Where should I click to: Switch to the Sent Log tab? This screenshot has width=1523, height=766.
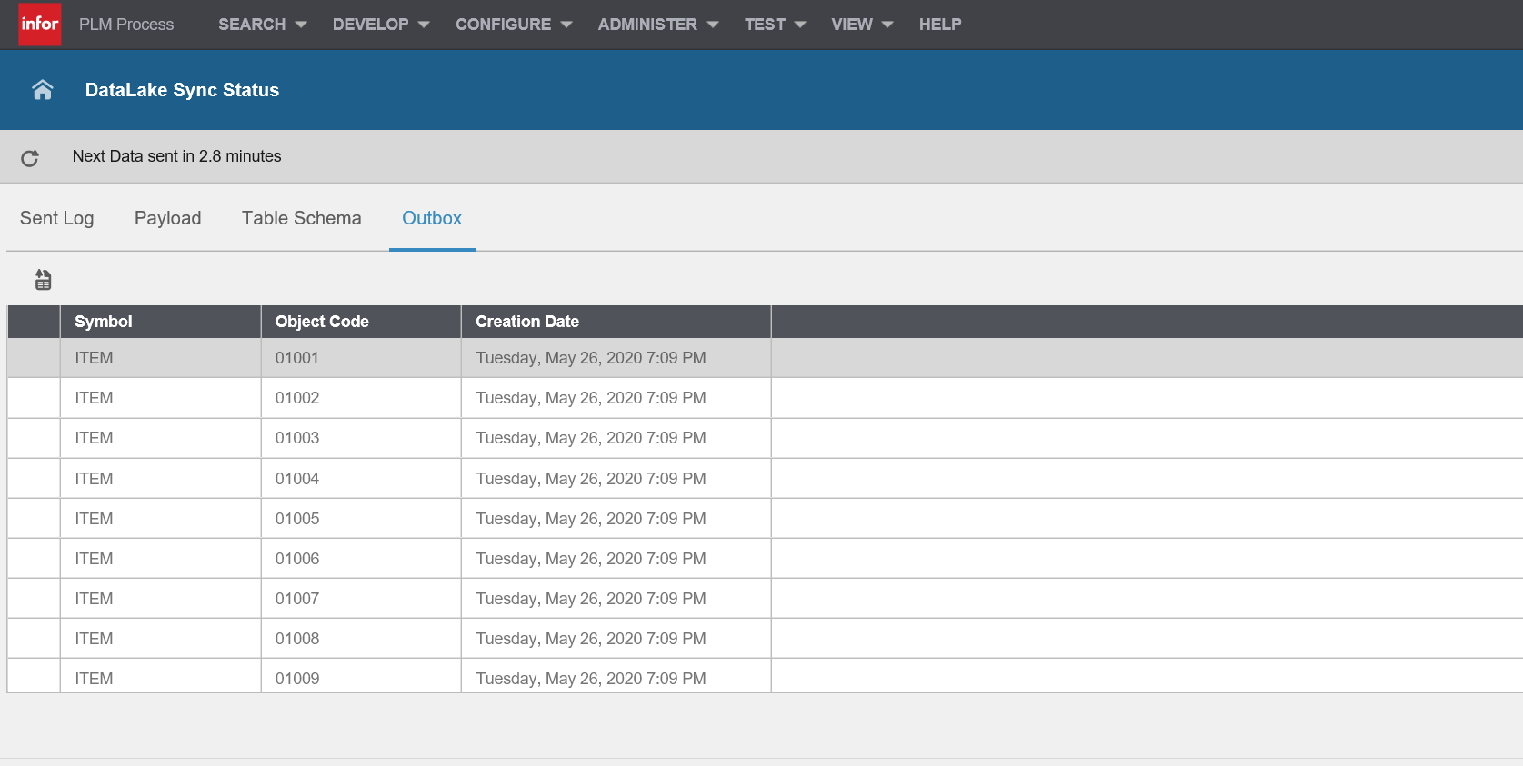pyautogui.click(x=57, y=218)
